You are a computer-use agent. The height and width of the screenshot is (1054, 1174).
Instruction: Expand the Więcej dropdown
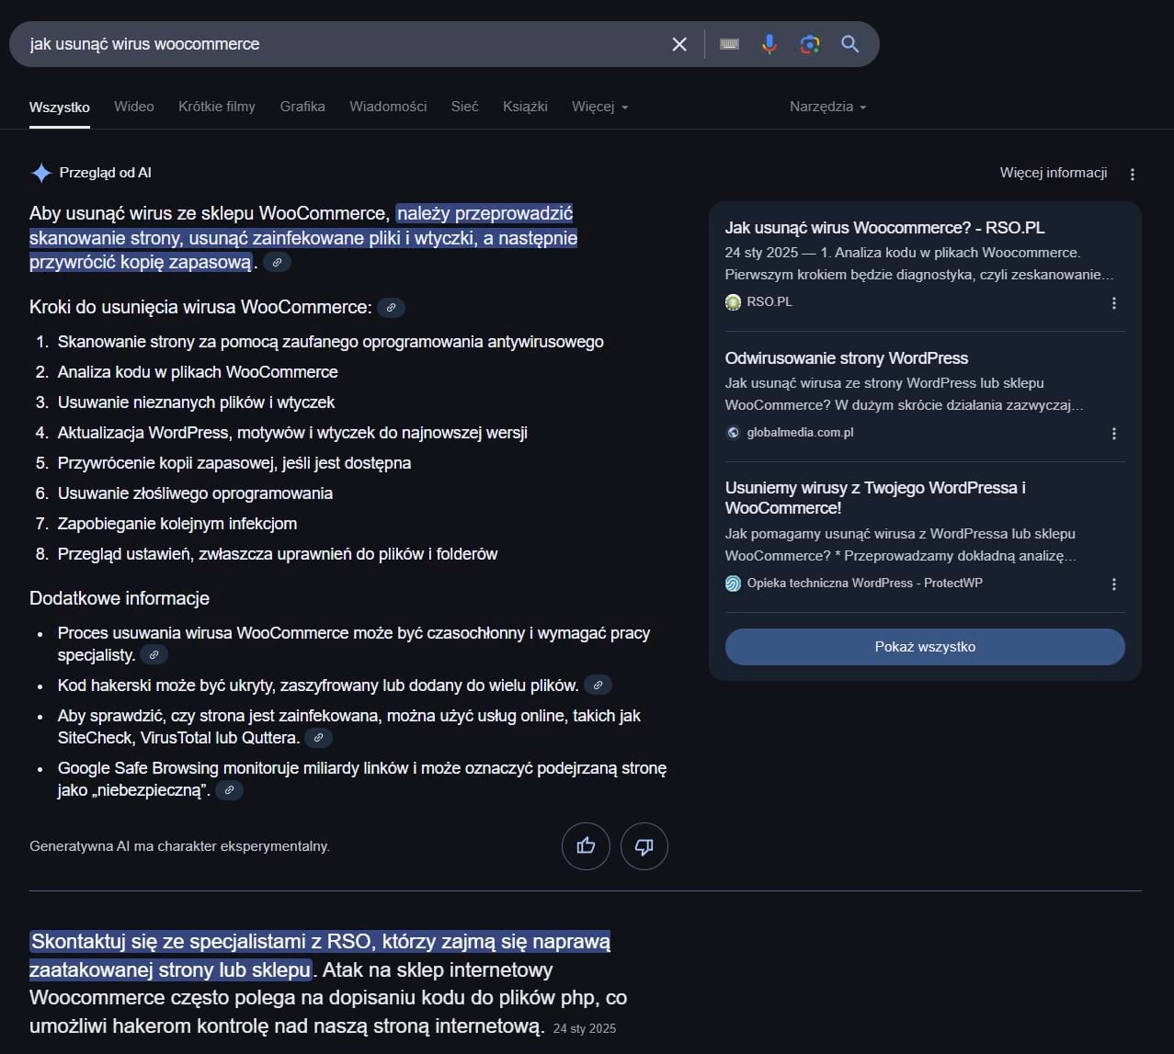(600, 107)
